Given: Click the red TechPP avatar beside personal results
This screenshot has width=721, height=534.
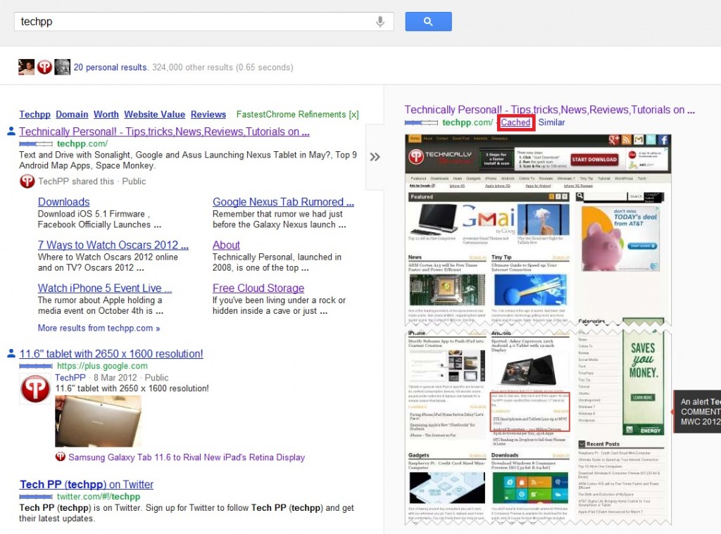Looking at the screenshot, I should tap(44, 67).
